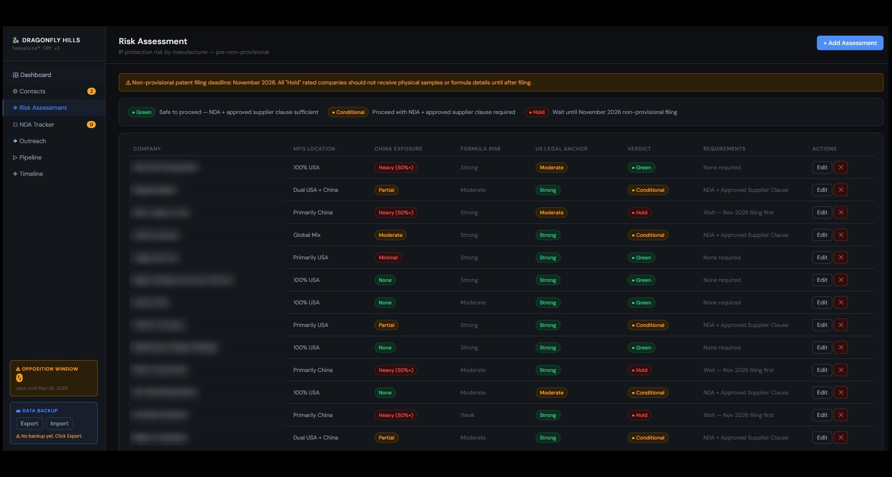892x477 pixels.
Task: Click the Formula Risk column header
Action: 481,149
